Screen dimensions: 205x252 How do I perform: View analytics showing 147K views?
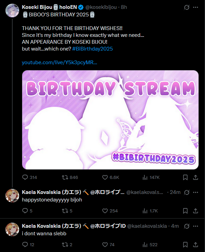[x=145, y=177]
